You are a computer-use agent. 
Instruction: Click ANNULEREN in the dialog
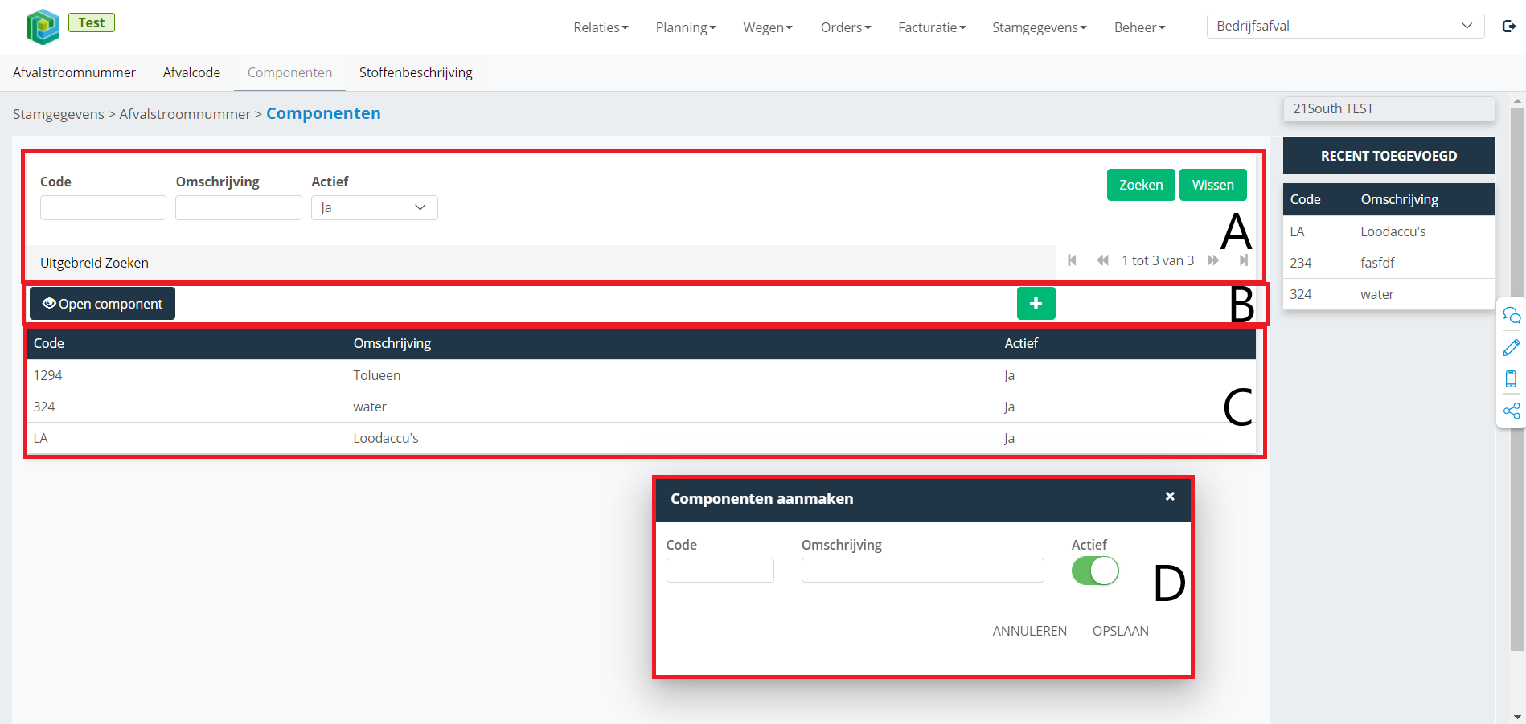point(1029,631)
